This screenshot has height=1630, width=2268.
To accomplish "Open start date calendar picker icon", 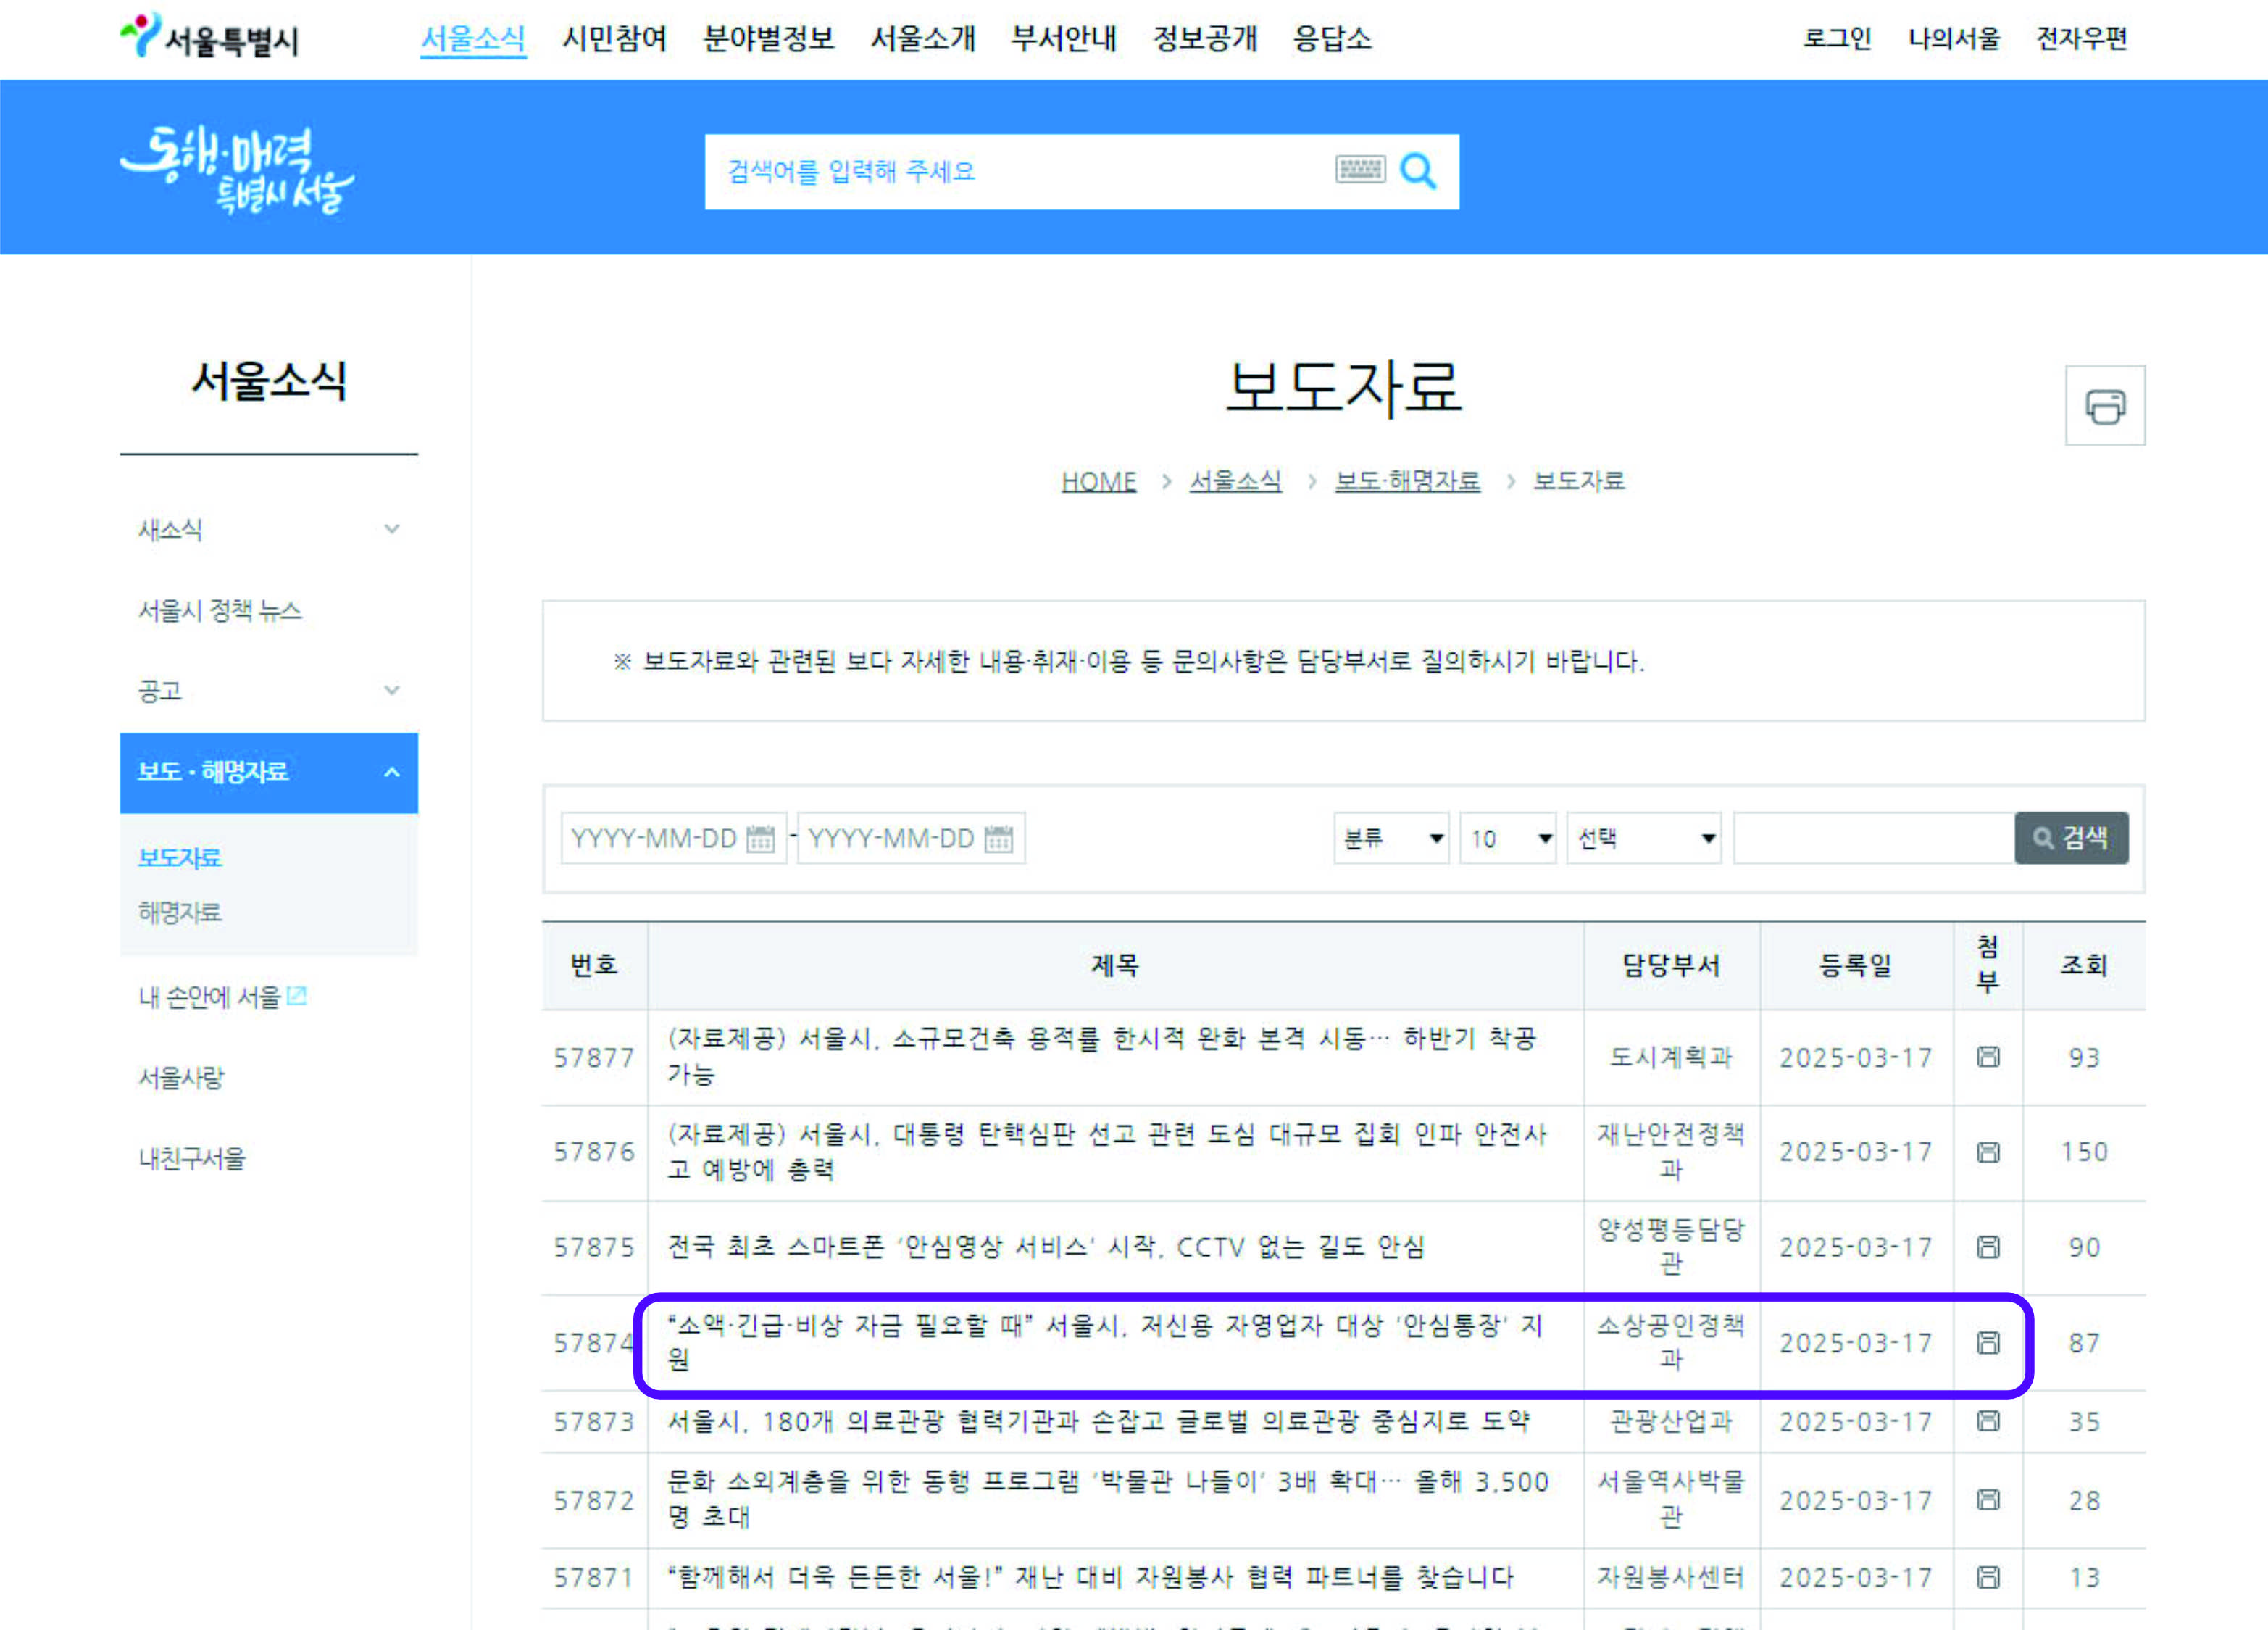I will click(760, 838).
